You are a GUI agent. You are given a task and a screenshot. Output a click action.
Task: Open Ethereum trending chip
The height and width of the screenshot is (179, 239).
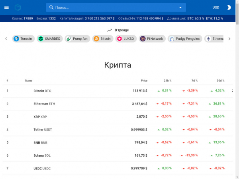point(214,39)
